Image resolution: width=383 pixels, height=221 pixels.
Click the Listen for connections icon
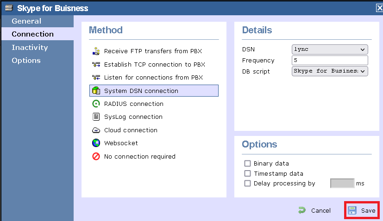pyautogui.click(x=96, y=78)
